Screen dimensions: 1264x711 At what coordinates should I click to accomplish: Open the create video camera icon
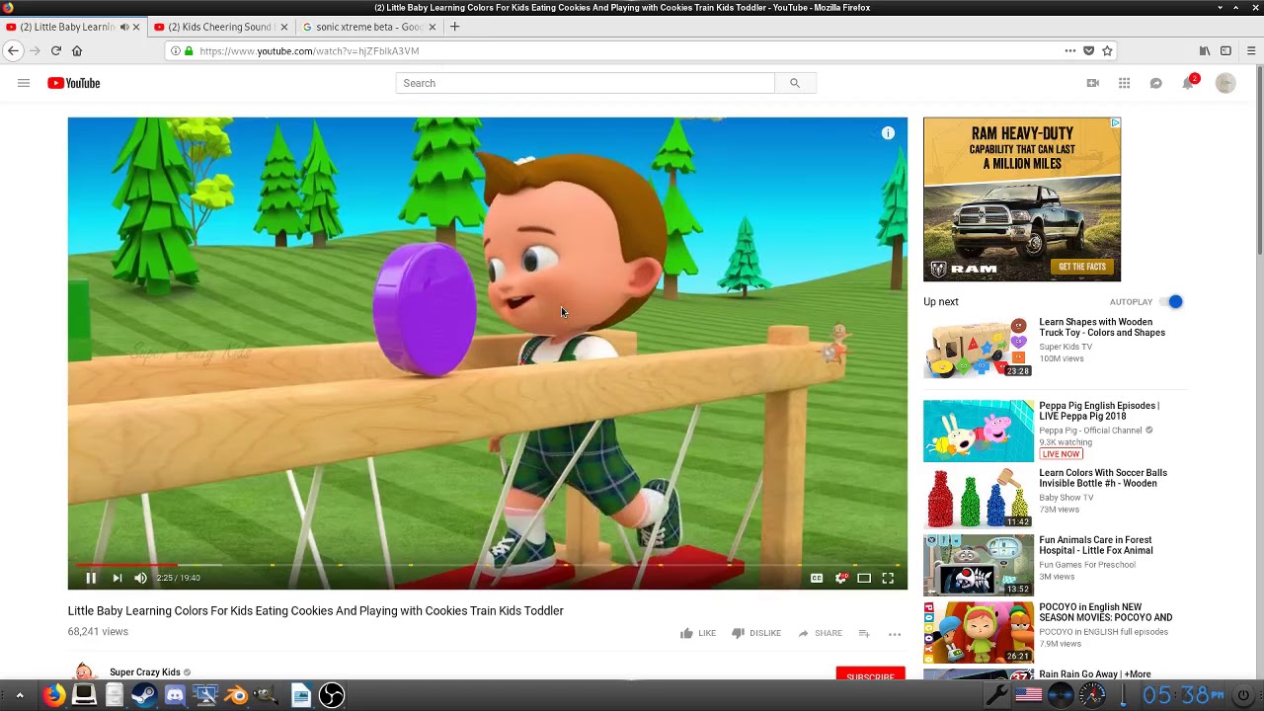[x=1092, y=83]
